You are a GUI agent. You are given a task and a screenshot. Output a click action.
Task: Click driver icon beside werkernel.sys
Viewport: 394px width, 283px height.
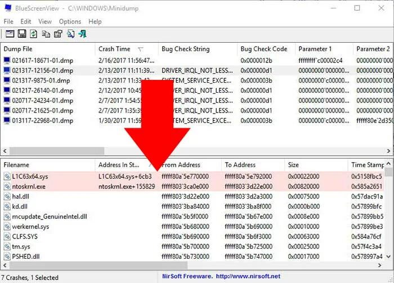coord(7,227)
